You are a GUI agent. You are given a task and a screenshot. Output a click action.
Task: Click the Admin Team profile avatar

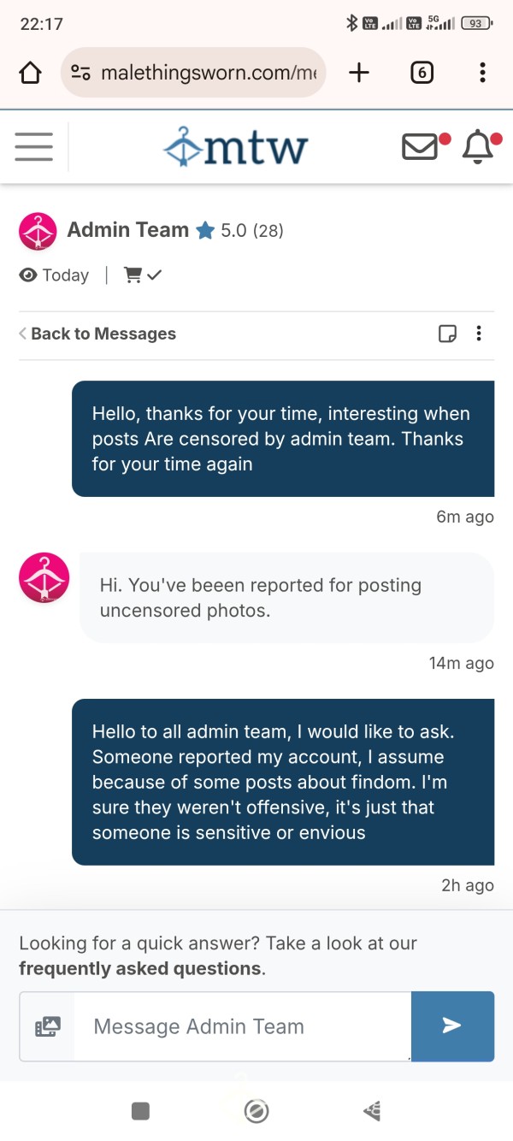pyautogui.click(x=38, y=231)
